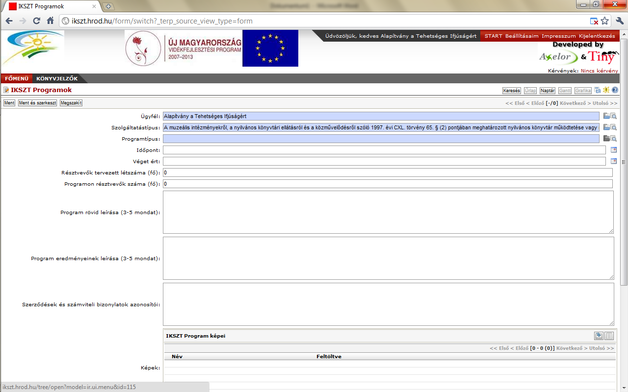The image size is (628, 392).
Task: Click the Új Magyarország program logo
Action: click(x=183, y=49)
